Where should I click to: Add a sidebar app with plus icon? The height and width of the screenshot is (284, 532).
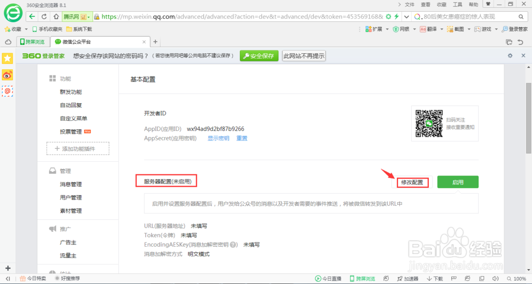pyautogui.click(x=8, y=268)
